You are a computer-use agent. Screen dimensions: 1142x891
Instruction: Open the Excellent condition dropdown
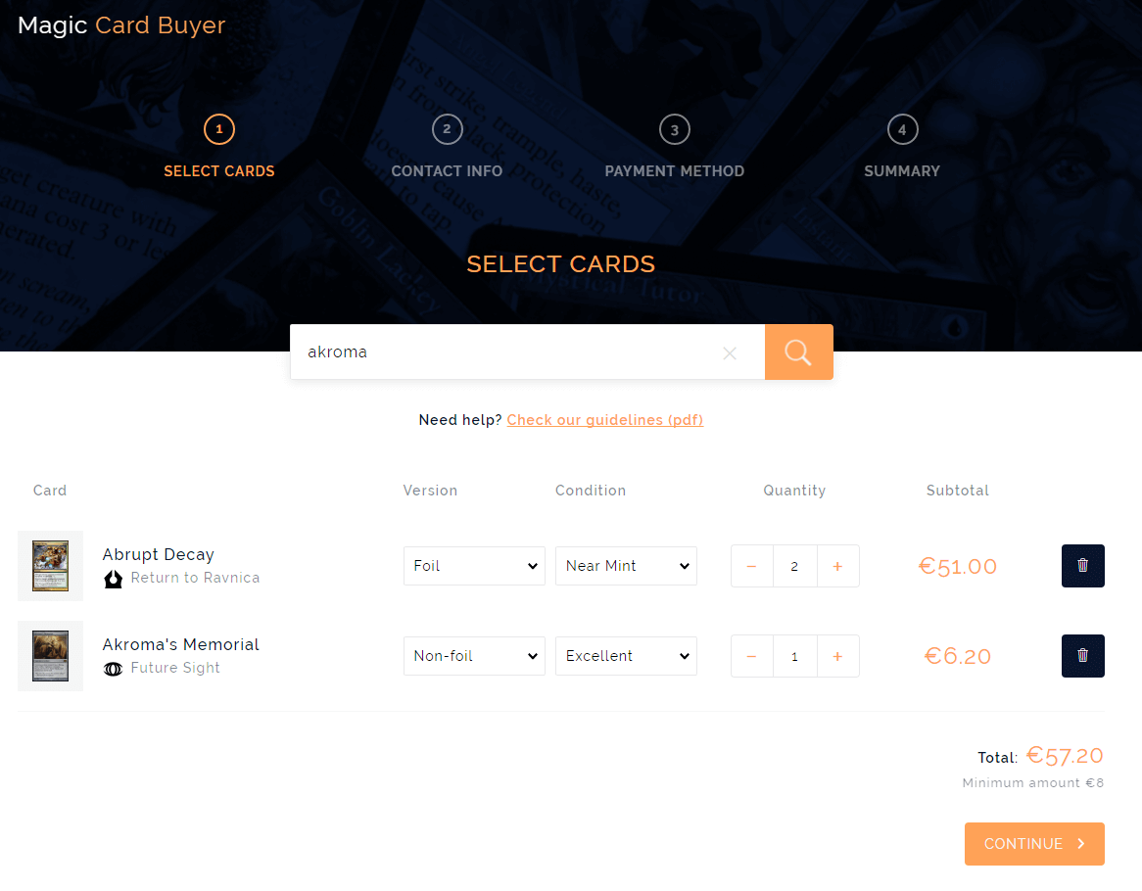[626, 656]
